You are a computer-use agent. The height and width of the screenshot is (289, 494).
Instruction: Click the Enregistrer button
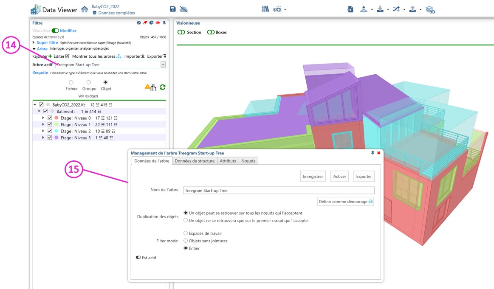(x=313, y=177)
